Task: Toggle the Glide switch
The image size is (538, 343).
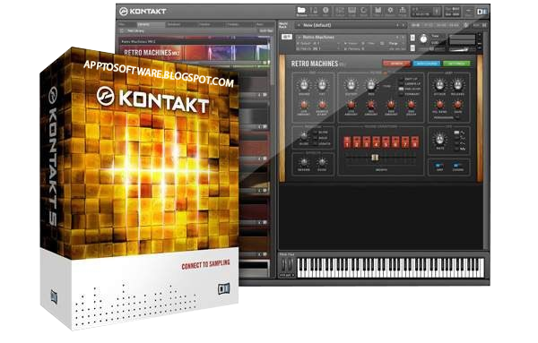Action: click(x=315, y=133)
